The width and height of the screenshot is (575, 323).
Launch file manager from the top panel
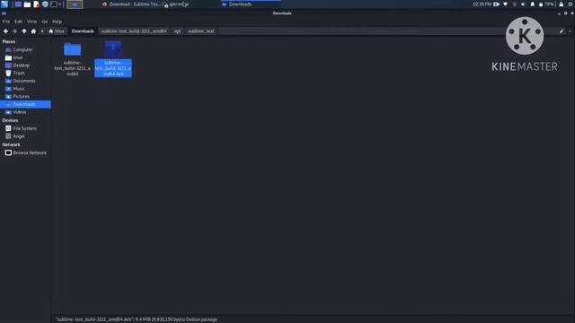tap(27, 4)
